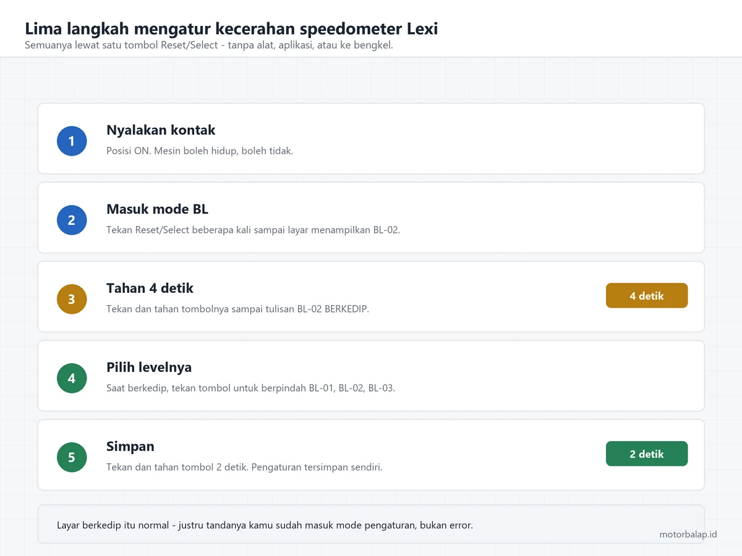The height and width of the screenshot is (556, 742).
Task: Click the blue step 2 circle
Action: (72, 220)
